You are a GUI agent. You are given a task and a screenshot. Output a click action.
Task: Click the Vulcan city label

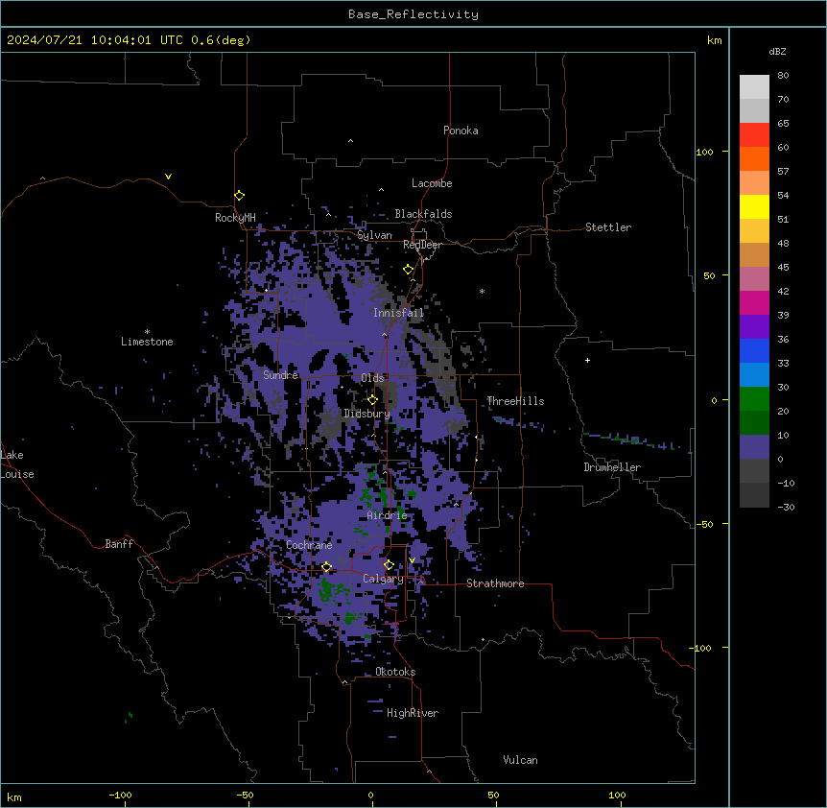pyautogui.click(x=521, y=760)
